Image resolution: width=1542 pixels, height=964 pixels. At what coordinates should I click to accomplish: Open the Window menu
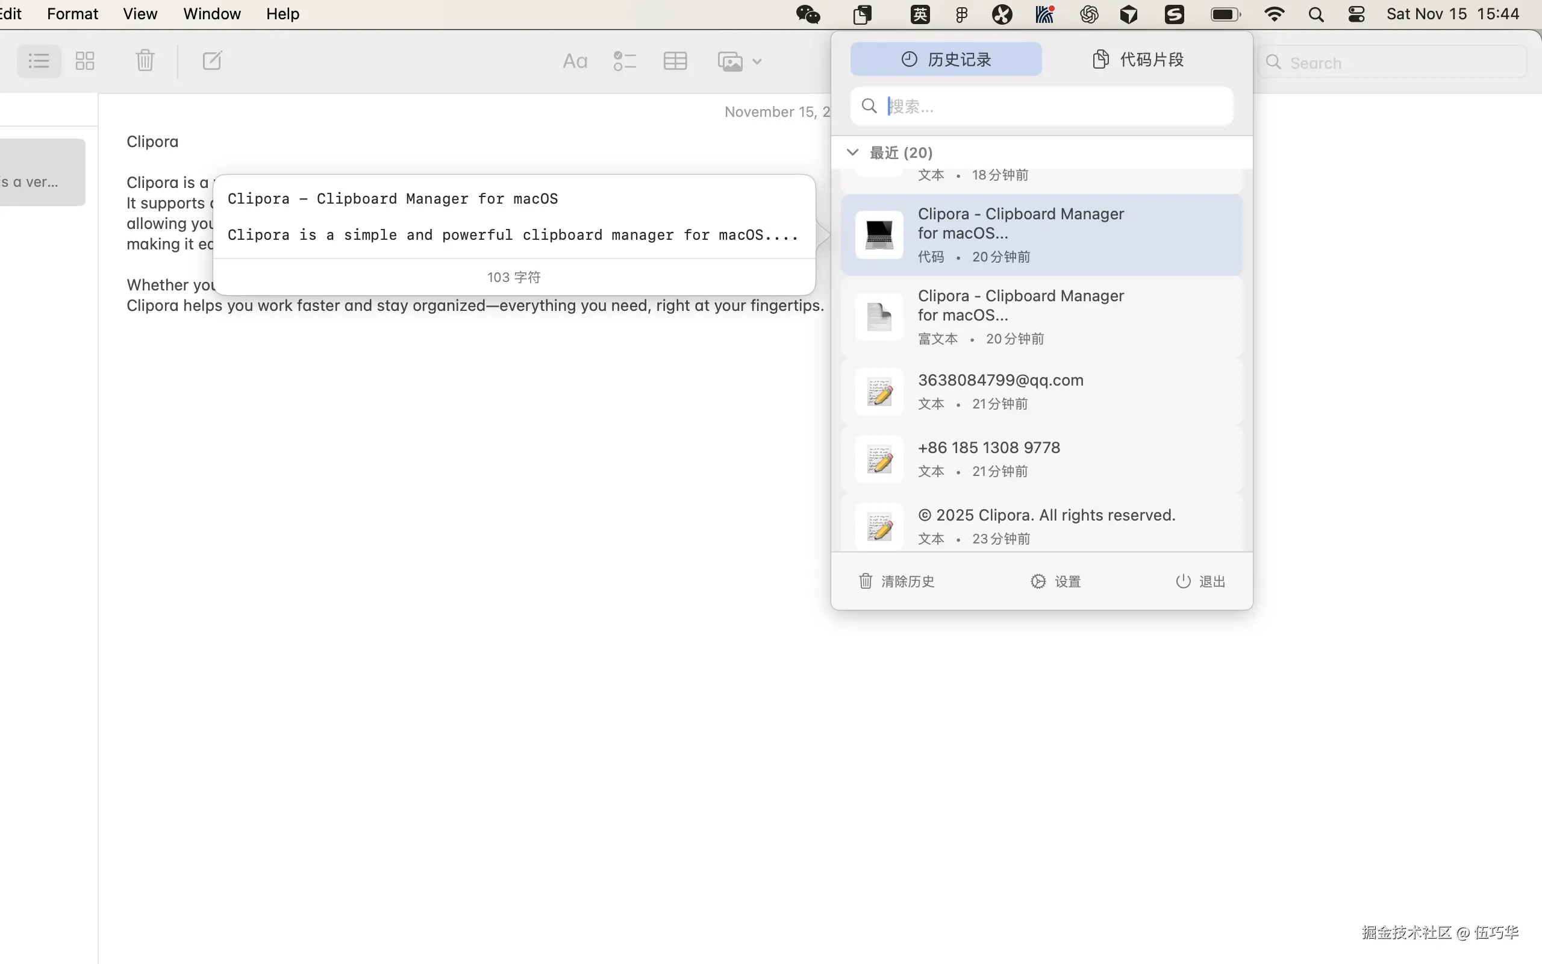(212, 14)
